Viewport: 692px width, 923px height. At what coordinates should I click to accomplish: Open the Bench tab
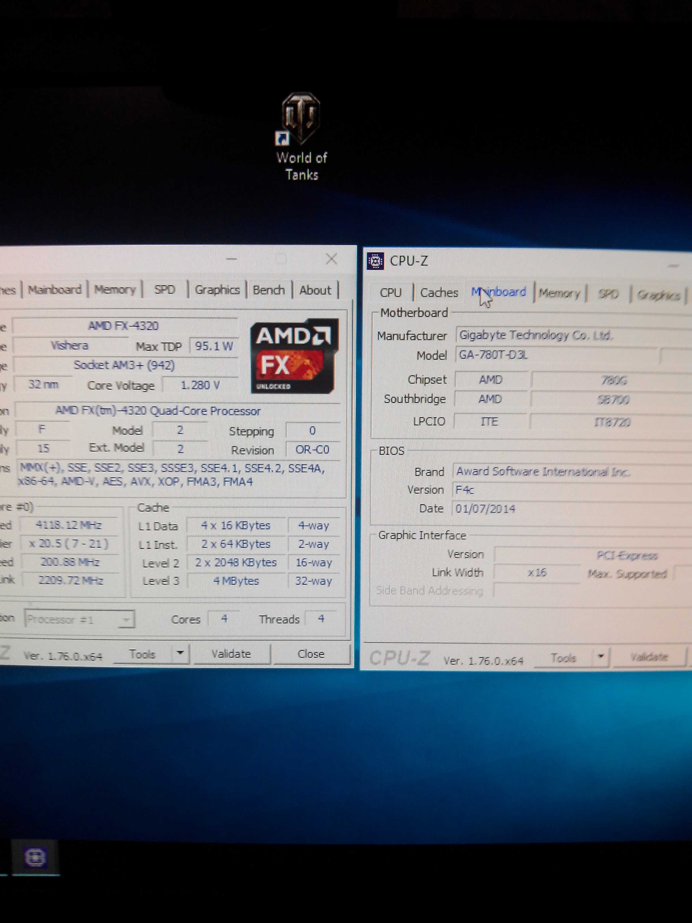pos(269,290)
